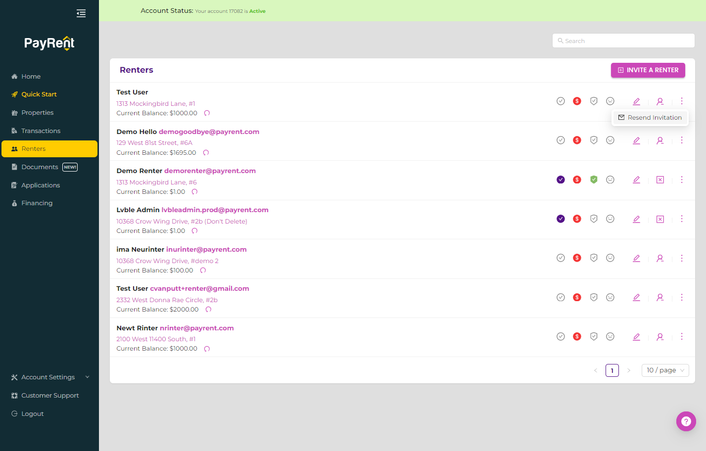Open the 10 / page dropdown
Screen dimensions: 706x451
pyautogui.click(x=665, y=370)
